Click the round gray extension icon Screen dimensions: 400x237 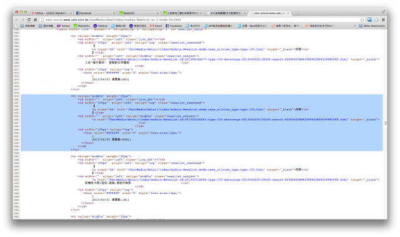pos(376,19)
